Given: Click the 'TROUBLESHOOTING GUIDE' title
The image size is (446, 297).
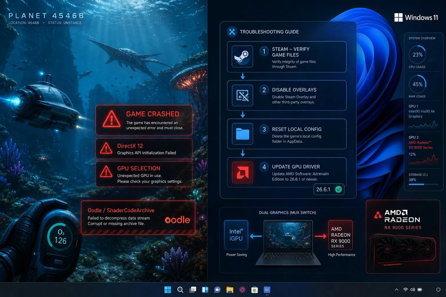Looking at the screenshot, I should coord(269,32).
